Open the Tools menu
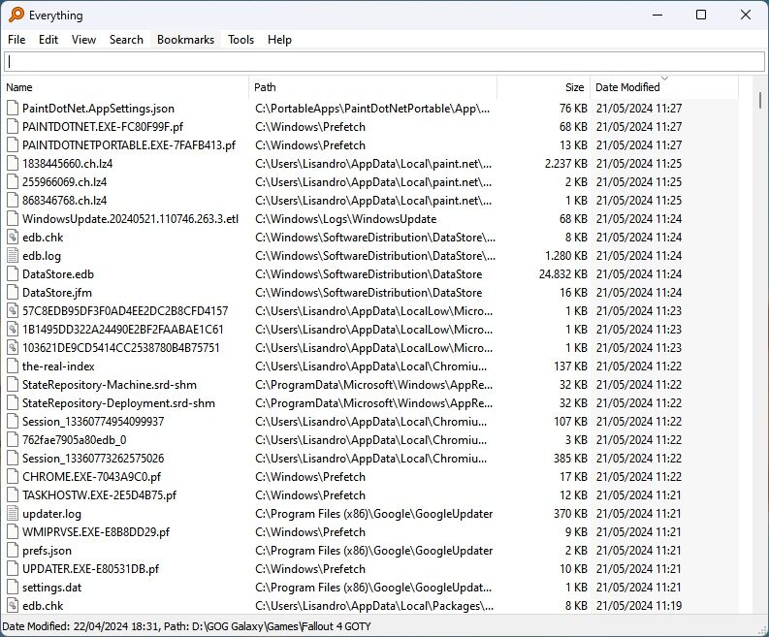Viewport: 769px width, 637px height. click(240, 40)
